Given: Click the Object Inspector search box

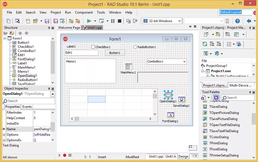Looking at the screenshot, I should coord(29,101).
